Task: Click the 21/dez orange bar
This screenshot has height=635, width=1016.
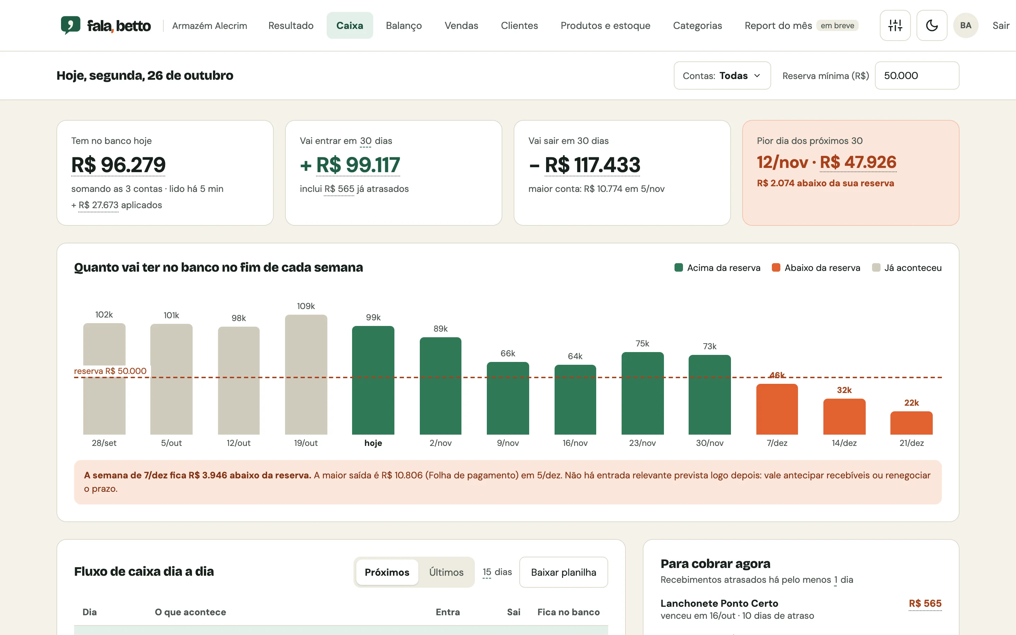Action: 911,423
